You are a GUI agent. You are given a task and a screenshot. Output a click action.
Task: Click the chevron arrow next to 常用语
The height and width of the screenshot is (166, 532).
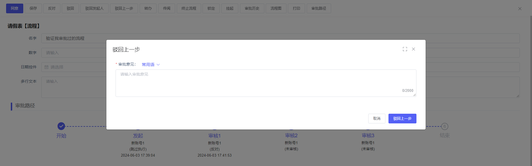[158, 64]
